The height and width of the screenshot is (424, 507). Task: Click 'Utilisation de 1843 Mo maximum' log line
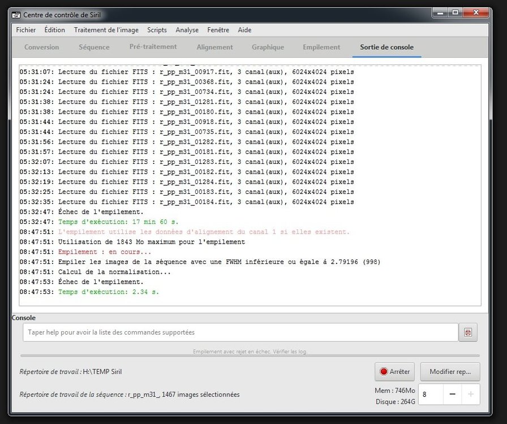click(x=132, y=242)
